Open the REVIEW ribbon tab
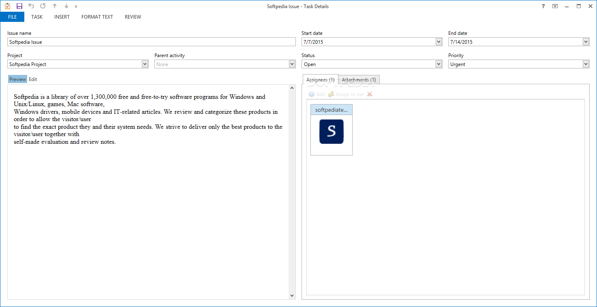This screenshot has width=597, height=307. click(133, 17)
